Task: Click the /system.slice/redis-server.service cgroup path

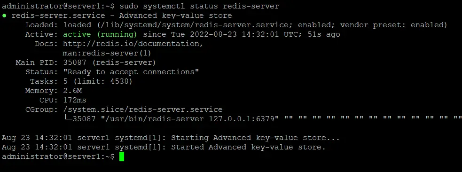Action: click(143, 110)
